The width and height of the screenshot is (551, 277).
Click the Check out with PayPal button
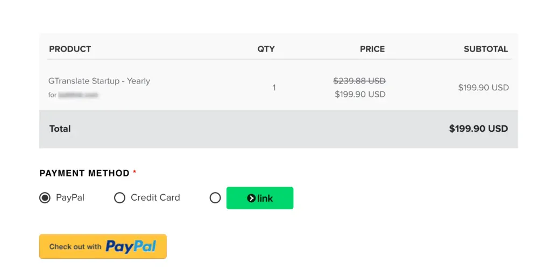tap(103, 246)
